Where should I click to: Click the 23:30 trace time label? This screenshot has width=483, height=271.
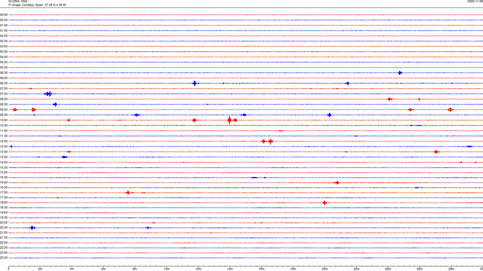(x=4, y=258)
